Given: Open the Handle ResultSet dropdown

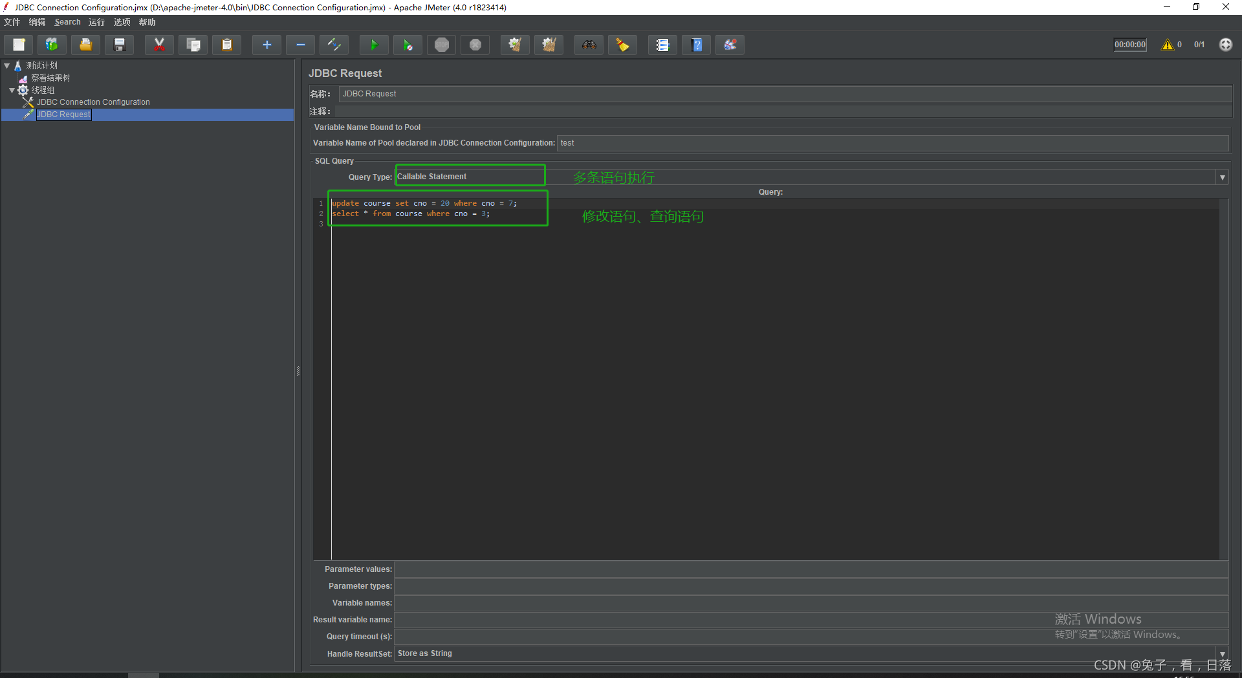Looking at the screenshot, I should point(1223,653).
